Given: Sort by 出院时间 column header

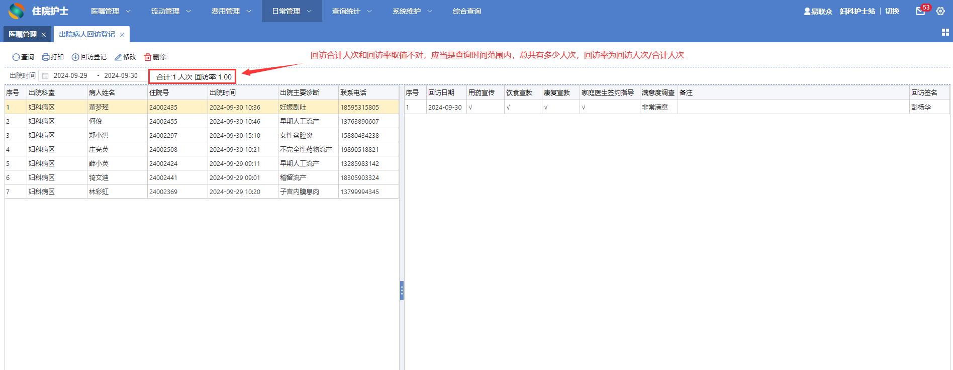Looking at the screenshot, I should tap(243, 93).
